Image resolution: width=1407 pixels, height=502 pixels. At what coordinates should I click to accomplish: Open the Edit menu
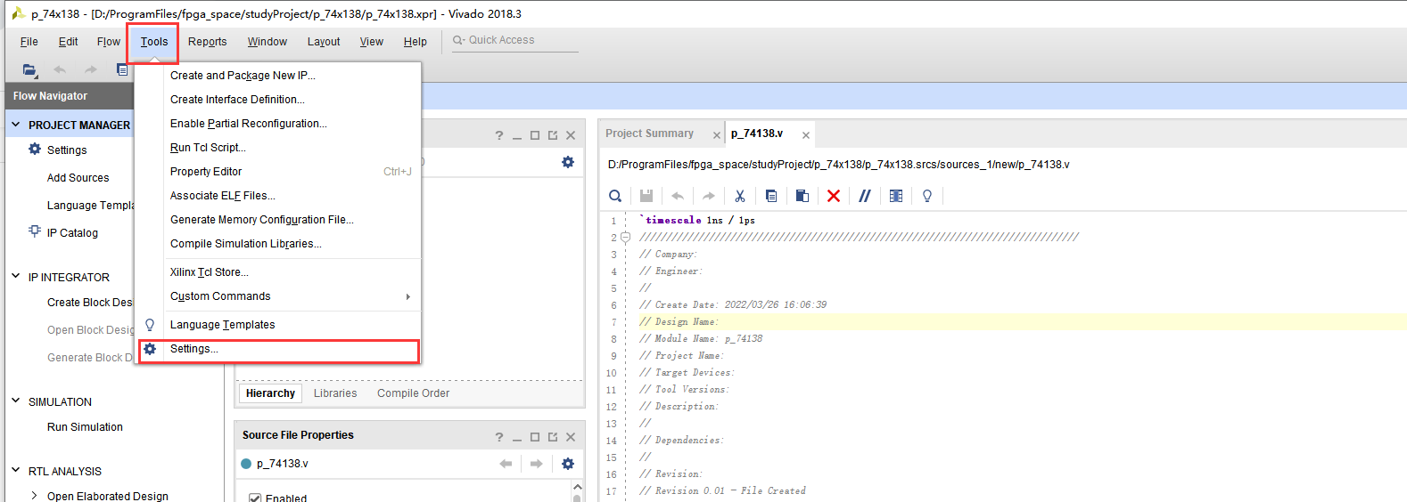tap(69, 42)
